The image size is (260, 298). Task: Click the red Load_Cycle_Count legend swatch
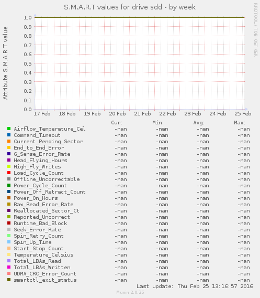(9, 173)
